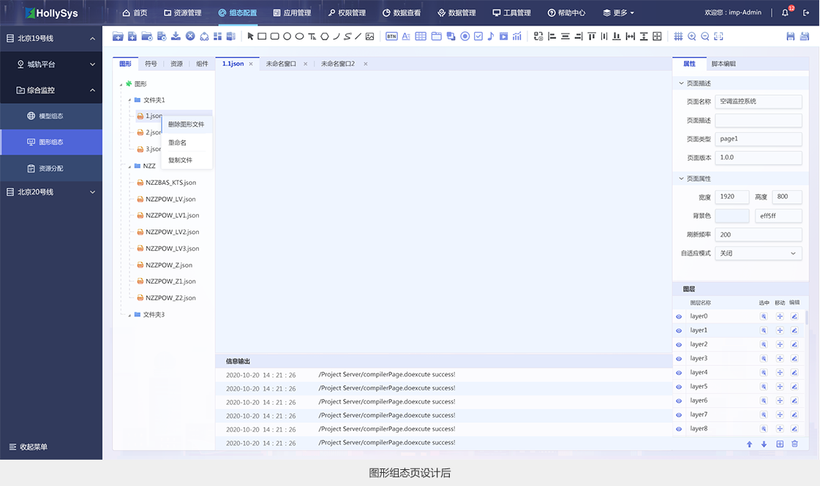Collapse the NZZ folder in tree
The image size is (820, 486).
[129, 167]
